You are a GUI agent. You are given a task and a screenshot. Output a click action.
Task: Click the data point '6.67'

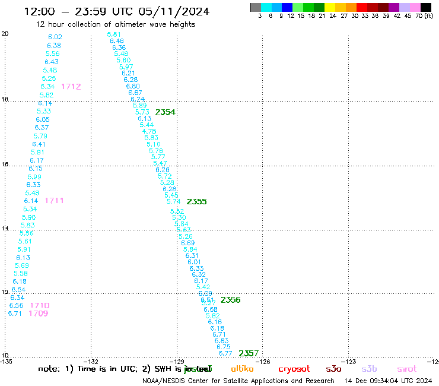coord(135,93)
